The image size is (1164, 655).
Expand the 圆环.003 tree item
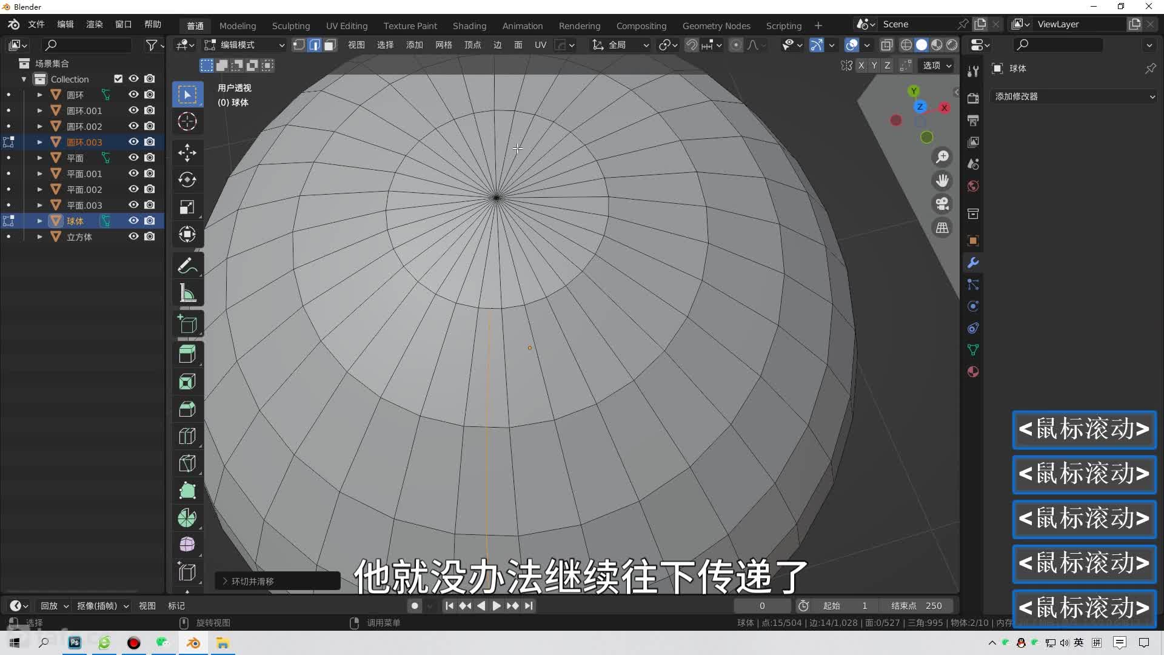[x=39, y=142]
